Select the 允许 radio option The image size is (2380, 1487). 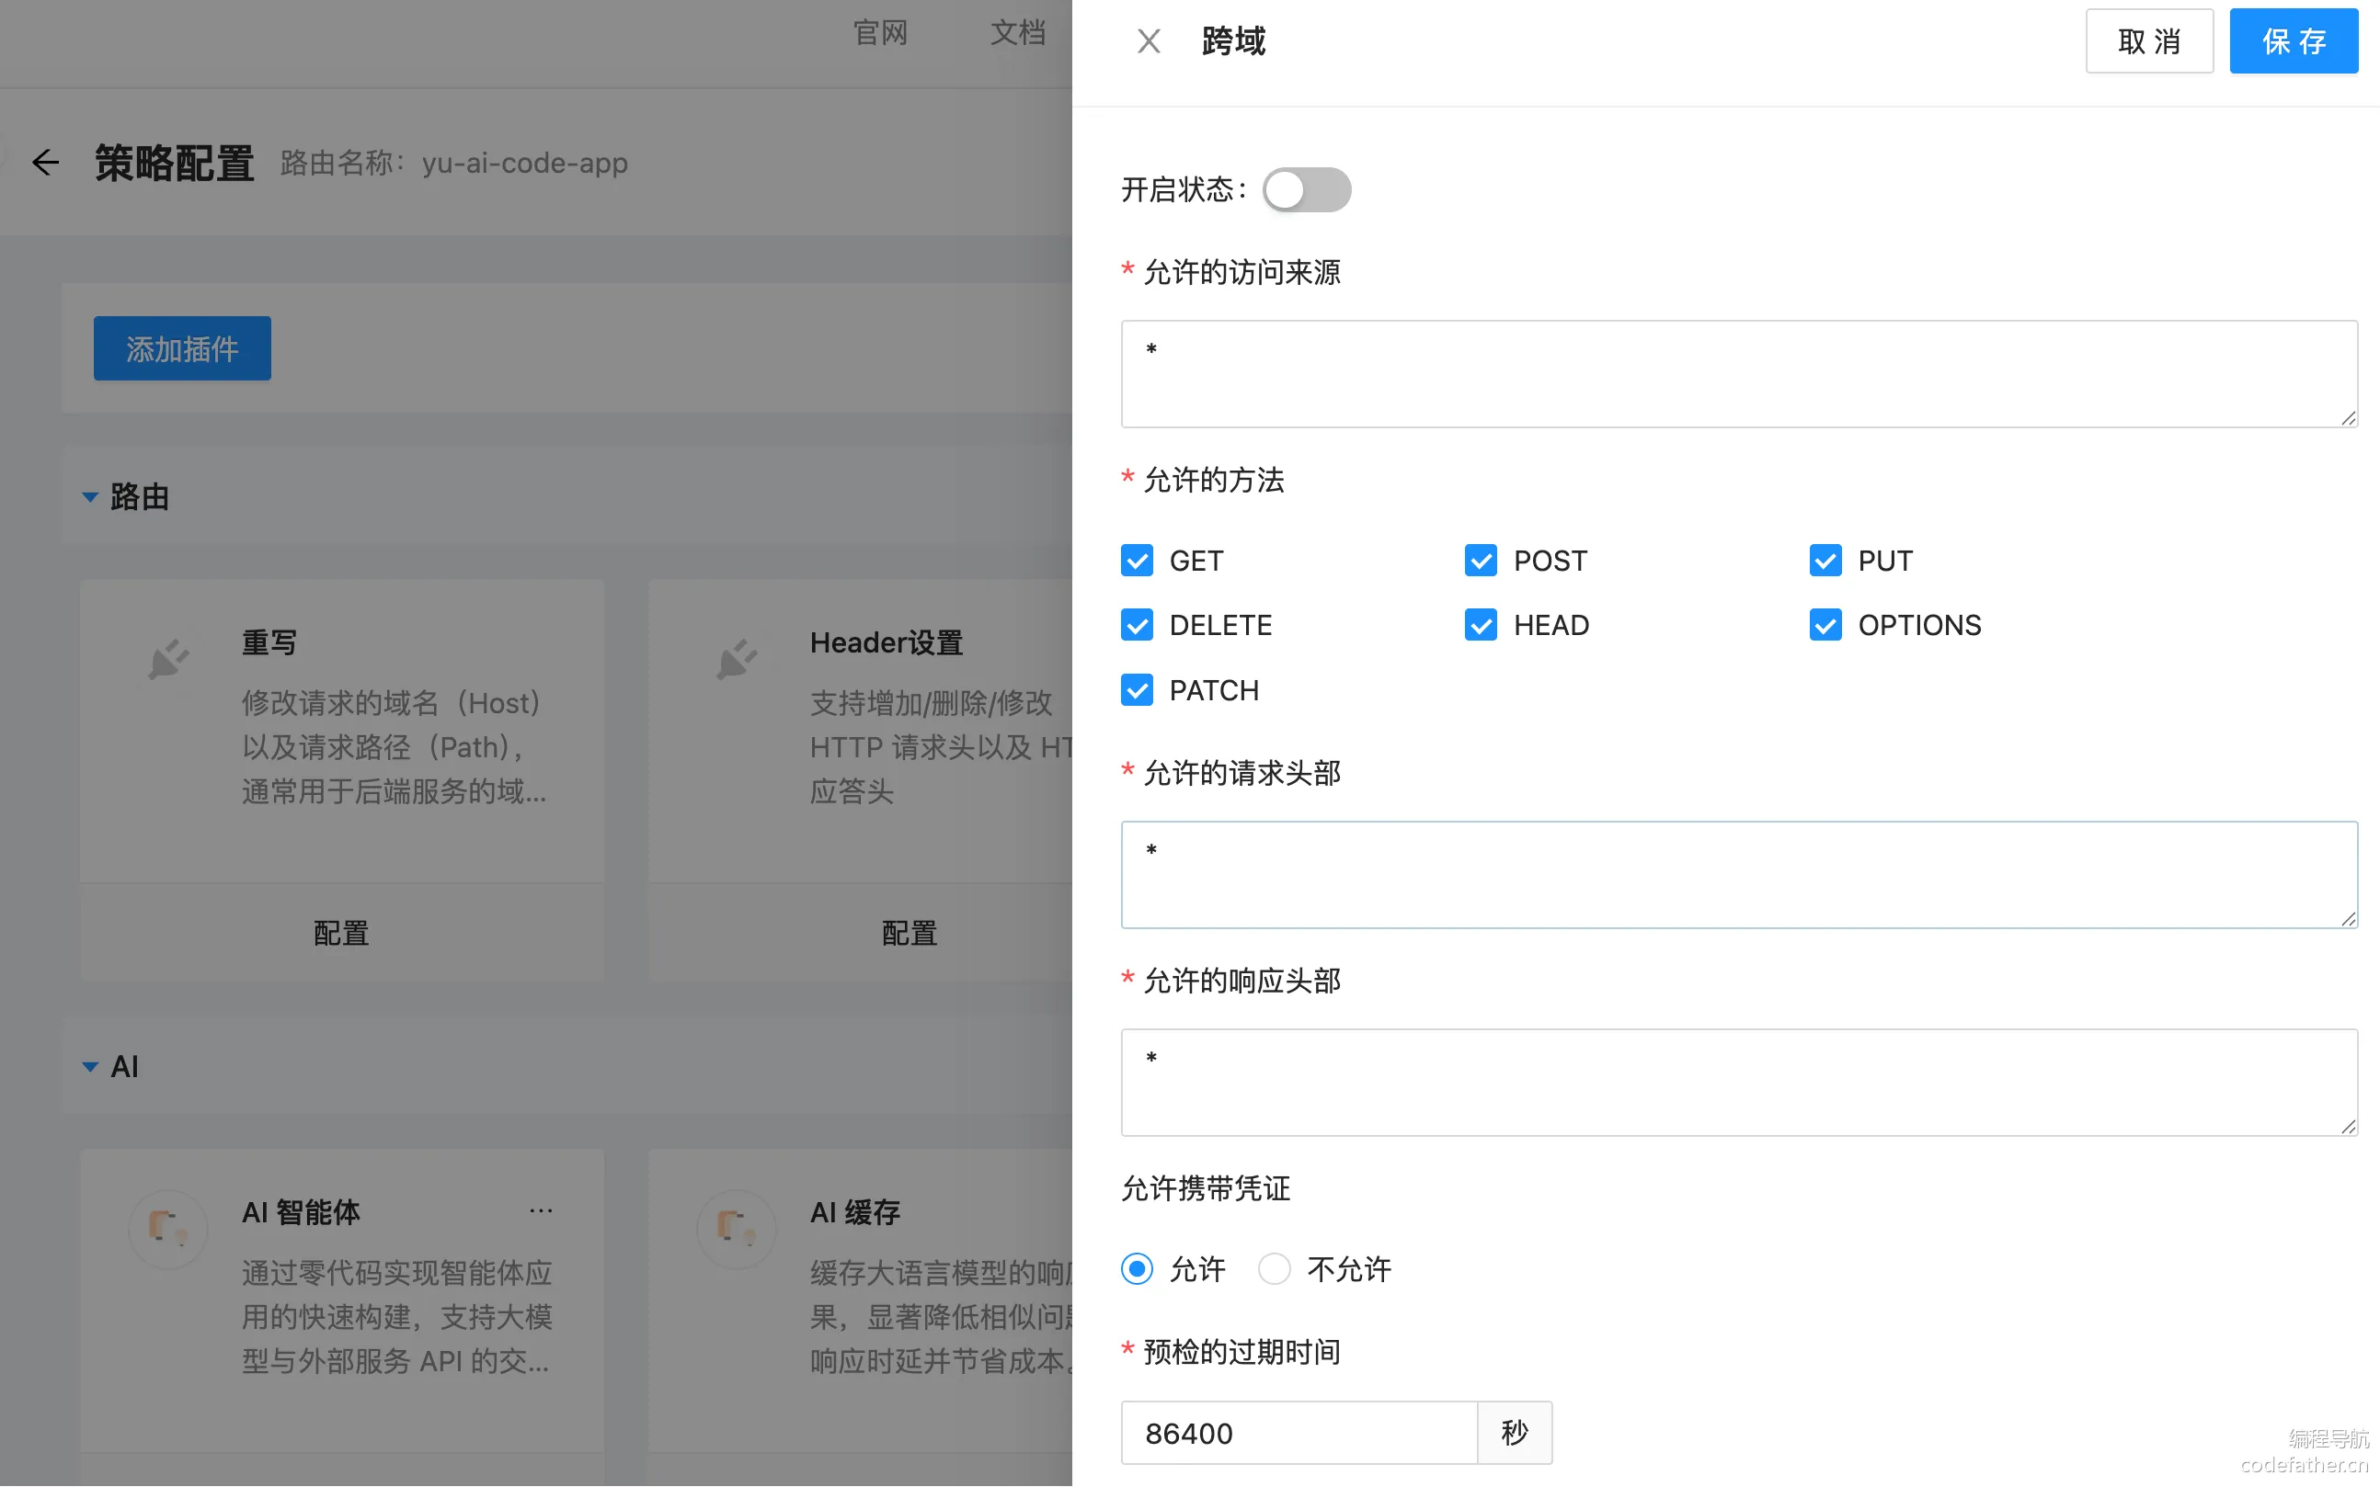pos(1137,1270)
